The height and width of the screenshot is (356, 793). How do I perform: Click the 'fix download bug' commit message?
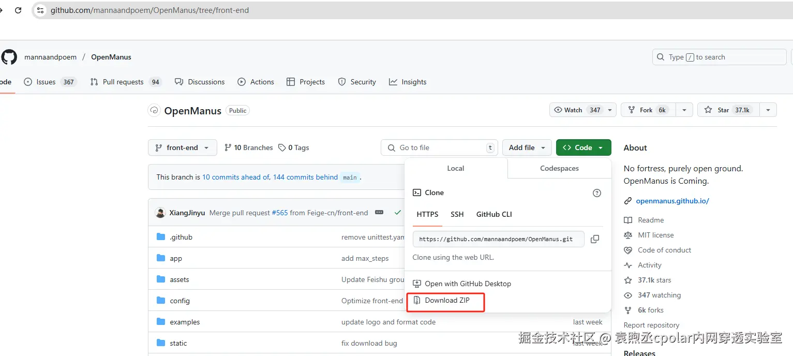point(369,343)
